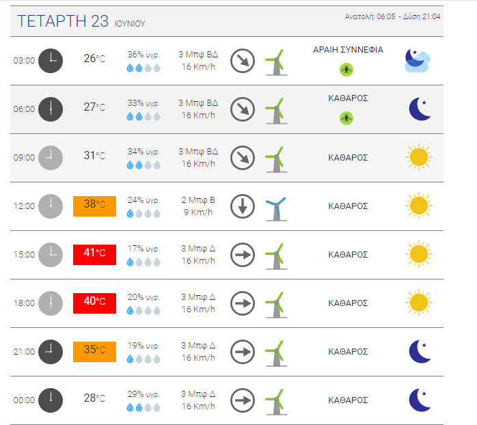Click the 2 Μπφ Β wind text
Image resolution: width=477 pixels, height=425 pixels.
198,200
